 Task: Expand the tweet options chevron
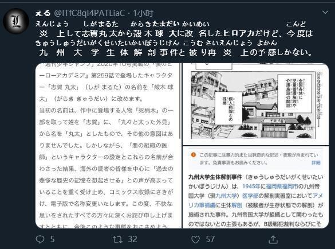(x=325, y=12)
